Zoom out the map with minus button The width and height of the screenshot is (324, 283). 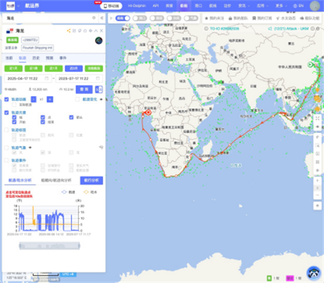click(x=318, y=195)
